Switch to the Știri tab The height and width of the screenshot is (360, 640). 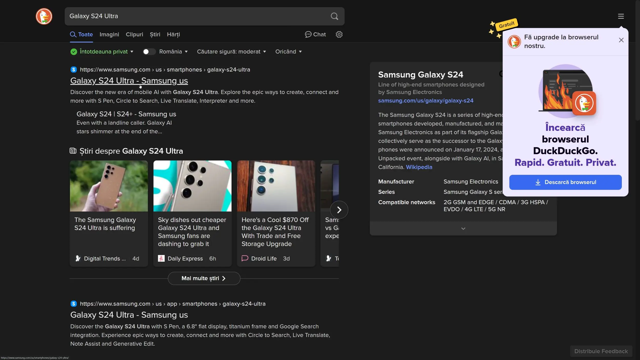(x=155, y=35)
